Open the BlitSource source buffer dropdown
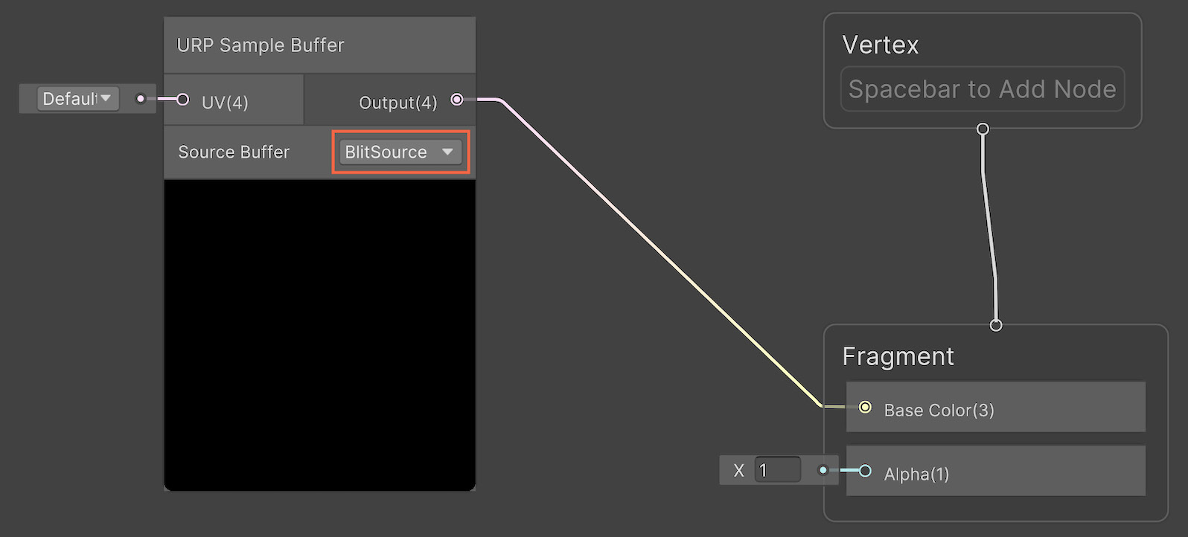Viewport: 1188px width, 537px height. point(400,152)
